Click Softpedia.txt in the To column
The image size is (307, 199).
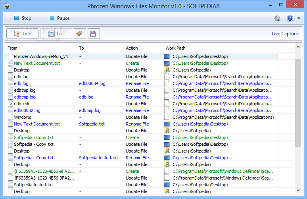92,124
